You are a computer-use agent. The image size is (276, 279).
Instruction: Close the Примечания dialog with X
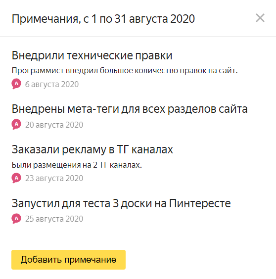tap(260, 18)
